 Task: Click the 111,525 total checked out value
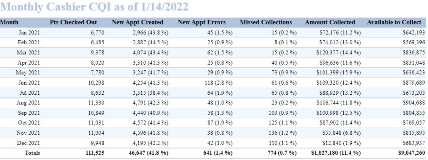click(95, 153)
